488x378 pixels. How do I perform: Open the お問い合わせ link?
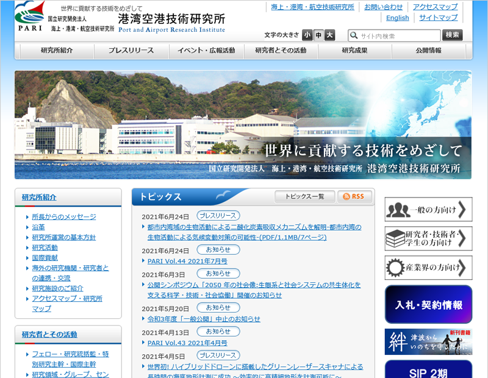tap(384, 7)
